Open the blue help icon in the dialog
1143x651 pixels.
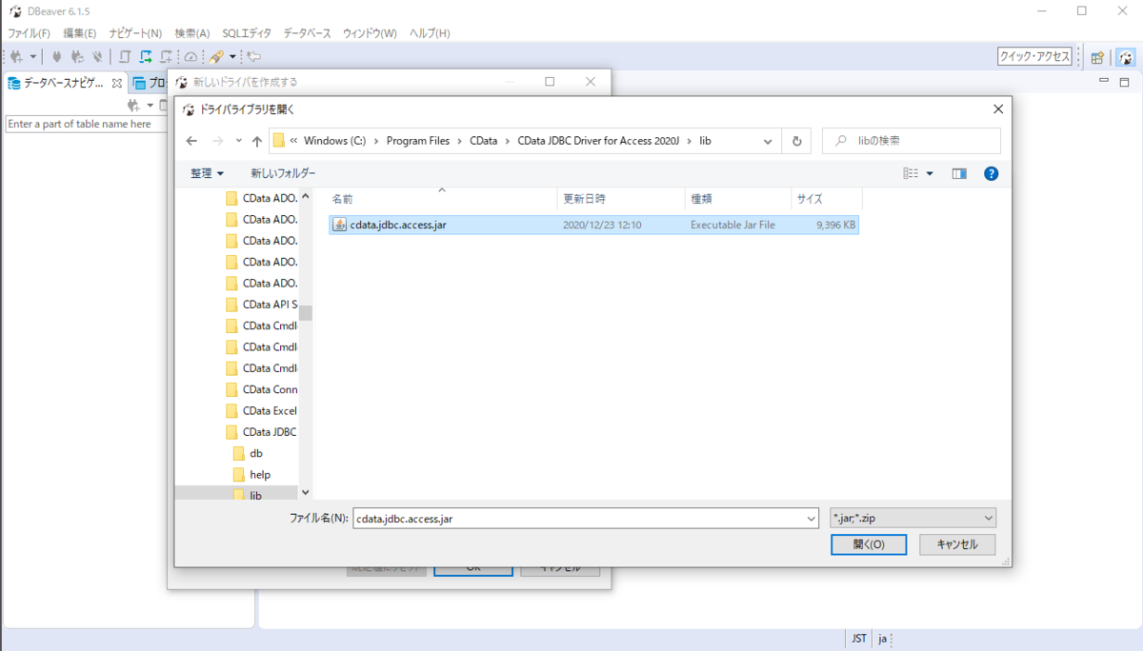[x=992, y=173]
